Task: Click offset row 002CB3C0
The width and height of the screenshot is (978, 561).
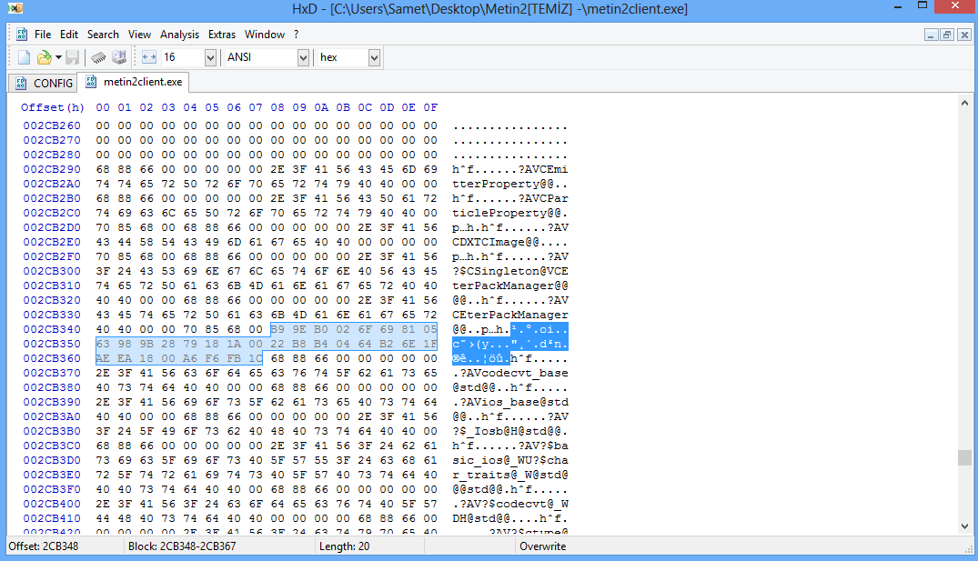Action: (x=52, y=446)
